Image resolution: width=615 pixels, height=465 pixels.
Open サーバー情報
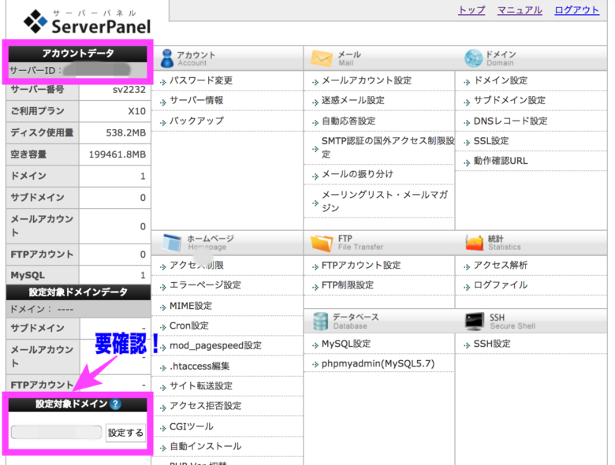196,100
